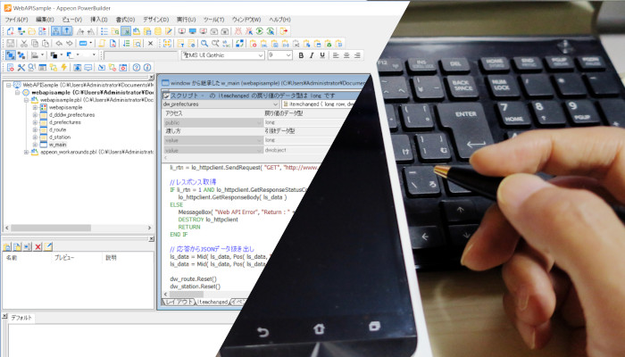Open the font size 9 dropdown
Screen dimensions: 625x357
[287, 55]
